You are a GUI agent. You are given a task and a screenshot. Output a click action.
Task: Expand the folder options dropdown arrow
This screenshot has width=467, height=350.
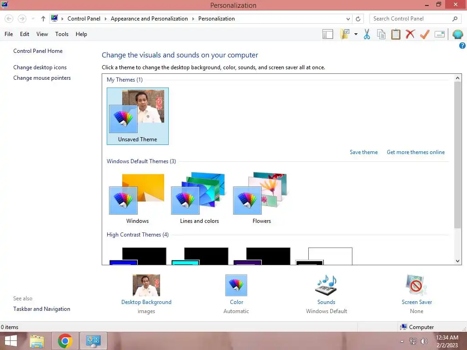[x=356, y=34]
